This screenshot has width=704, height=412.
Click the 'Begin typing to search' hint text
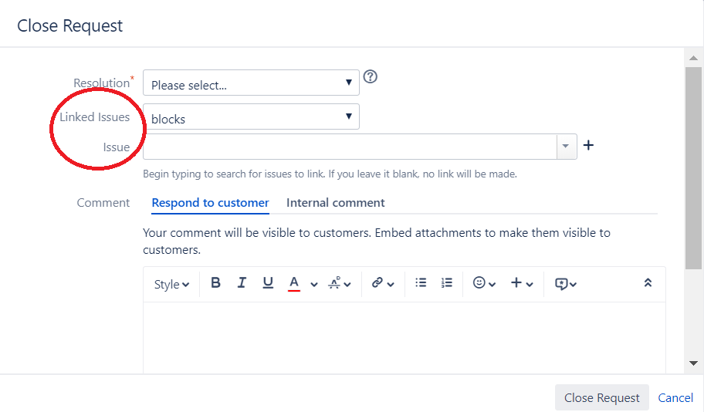[x=330, y=174]
